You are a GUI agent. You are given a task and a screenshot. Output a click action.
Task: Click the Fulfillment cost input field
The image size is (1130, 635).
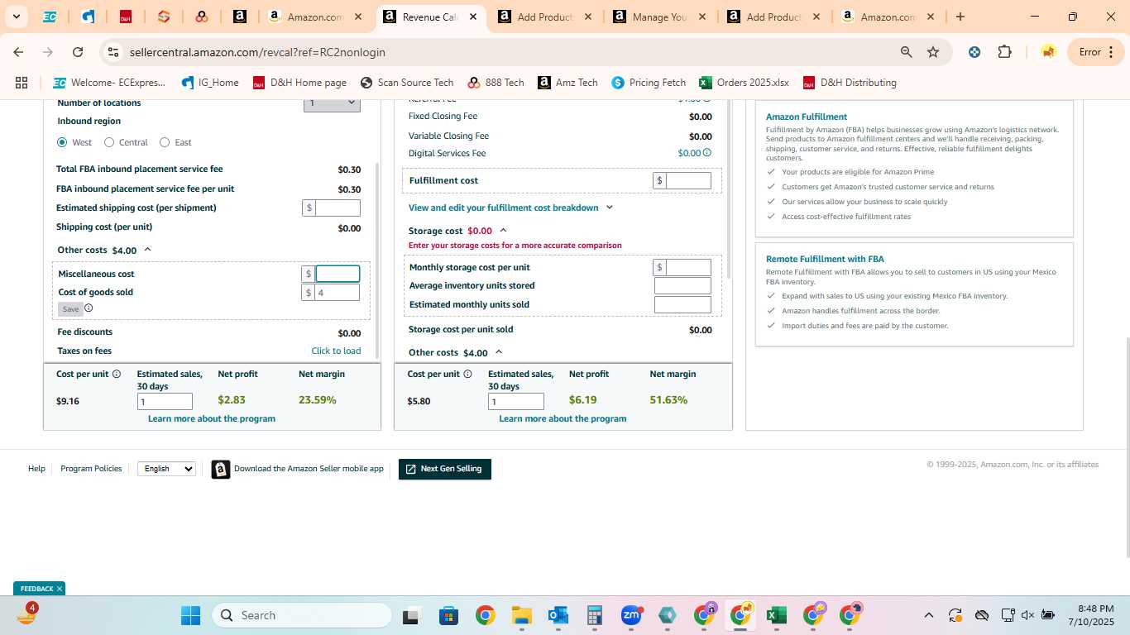(x=688, y=180)
